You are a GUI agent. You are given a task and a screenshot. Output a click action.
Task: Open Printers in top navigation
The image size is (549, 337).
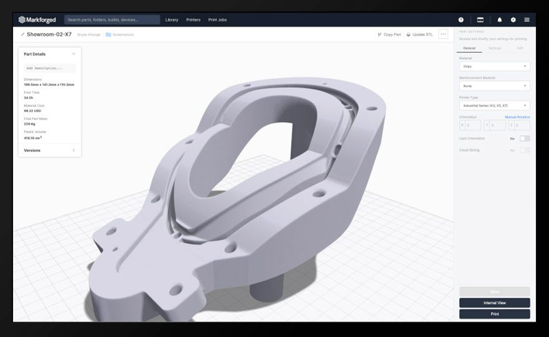pyautogui.click(x=193, y=20)
